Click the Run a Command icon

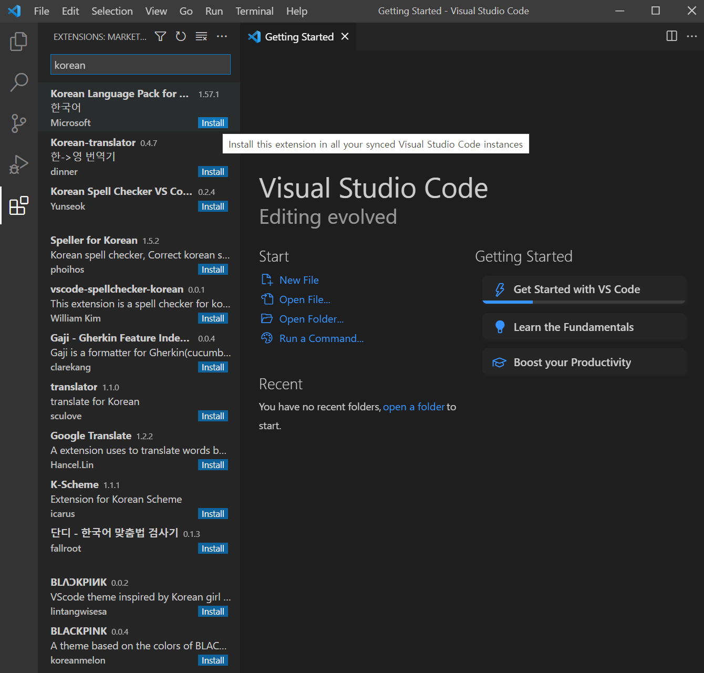point(267,338)
